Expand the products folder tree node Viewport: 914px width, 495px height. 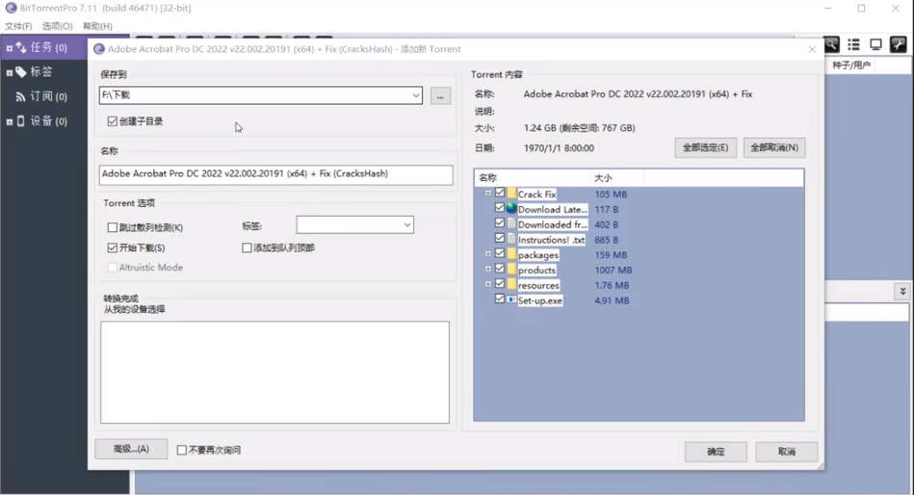(488, 269)
